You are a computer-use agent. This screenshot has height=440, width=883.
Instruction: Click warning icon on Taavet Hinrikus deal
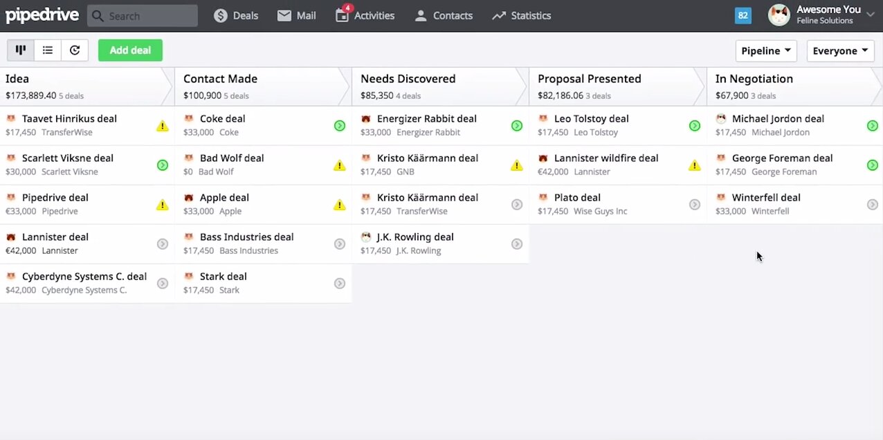click(x=162, y=126)
